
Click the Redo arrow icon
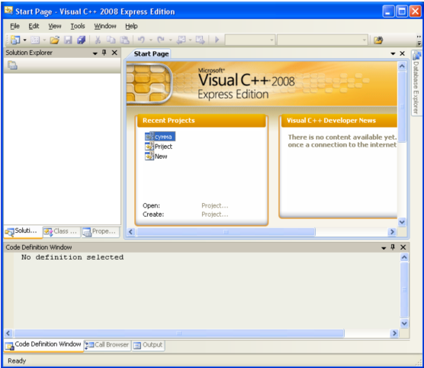pos(161,40)
